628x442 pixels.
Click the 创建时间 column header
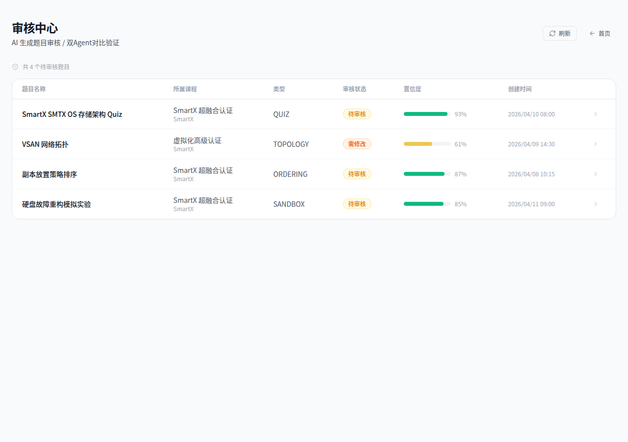click(520, 89)
